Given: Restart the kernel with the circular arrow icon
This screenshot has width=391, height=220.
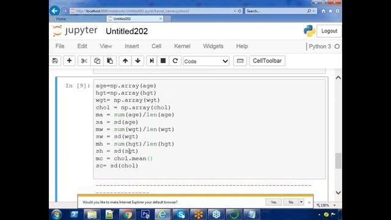Looking at the screenshot, I should tap(175, 61).
